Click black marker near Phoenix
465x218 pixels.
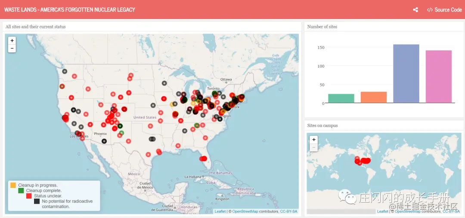click(x=104, y=141)
